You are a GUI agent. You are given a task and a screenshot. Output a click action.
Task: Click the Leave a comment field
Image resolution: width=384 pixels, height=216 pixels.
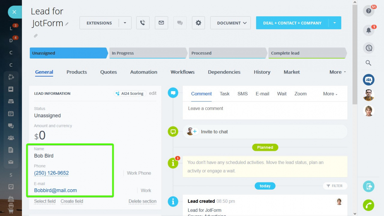[265, 111]
